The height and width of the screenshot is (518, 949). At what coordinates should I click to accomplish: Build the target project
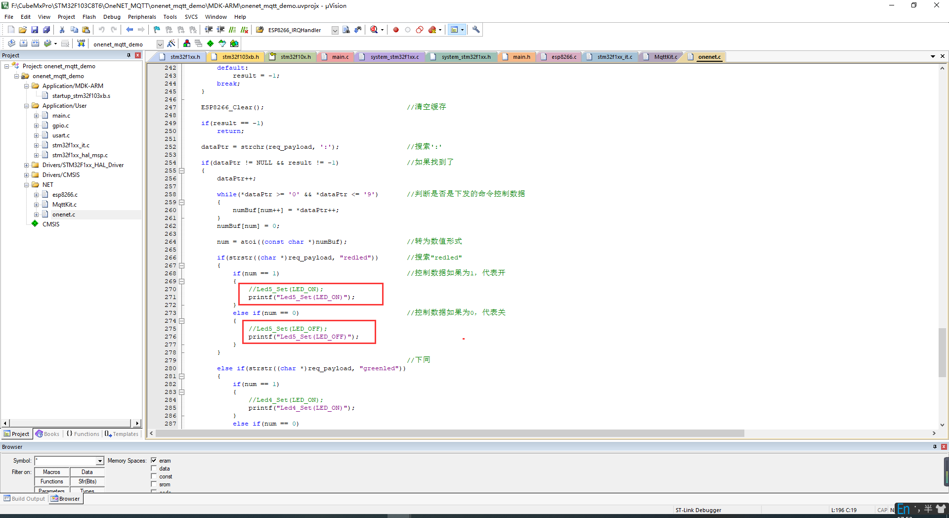click(x=24, y=43)
